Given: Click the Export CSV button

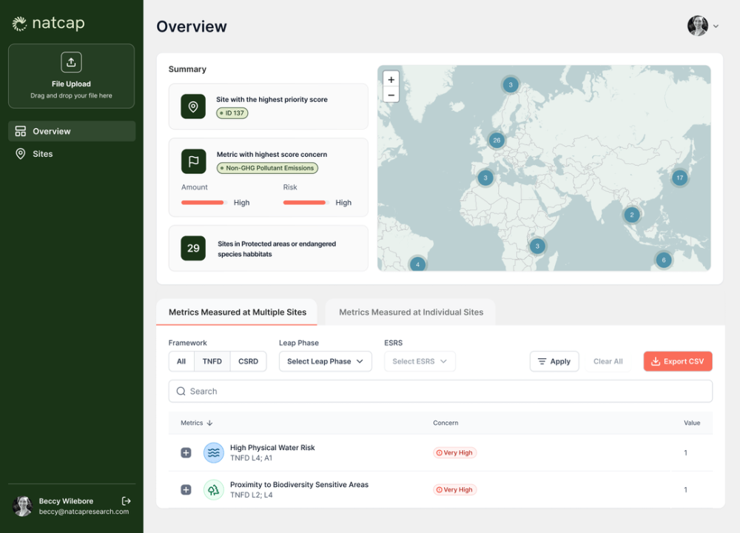Looking at the screenshot, I should pos(677,361).
